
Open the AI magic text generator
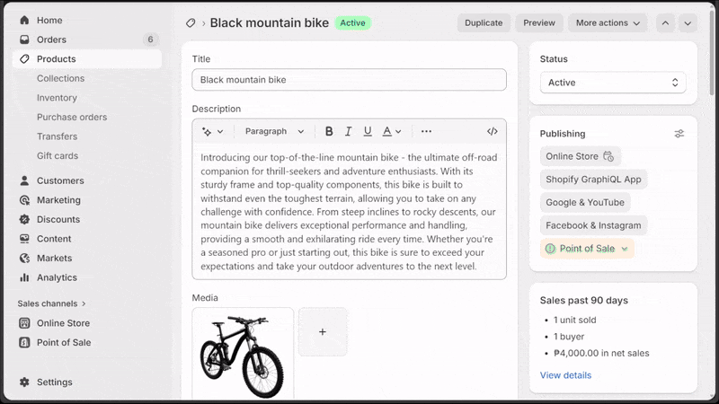(213, 131)
